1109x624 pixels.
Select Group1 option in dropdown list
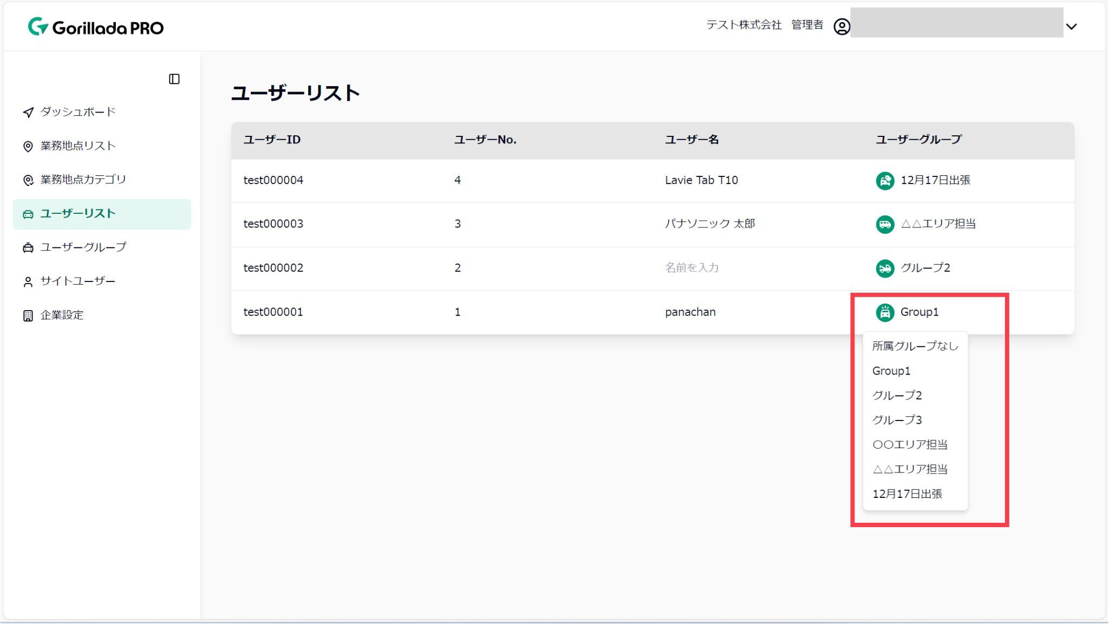915,371
